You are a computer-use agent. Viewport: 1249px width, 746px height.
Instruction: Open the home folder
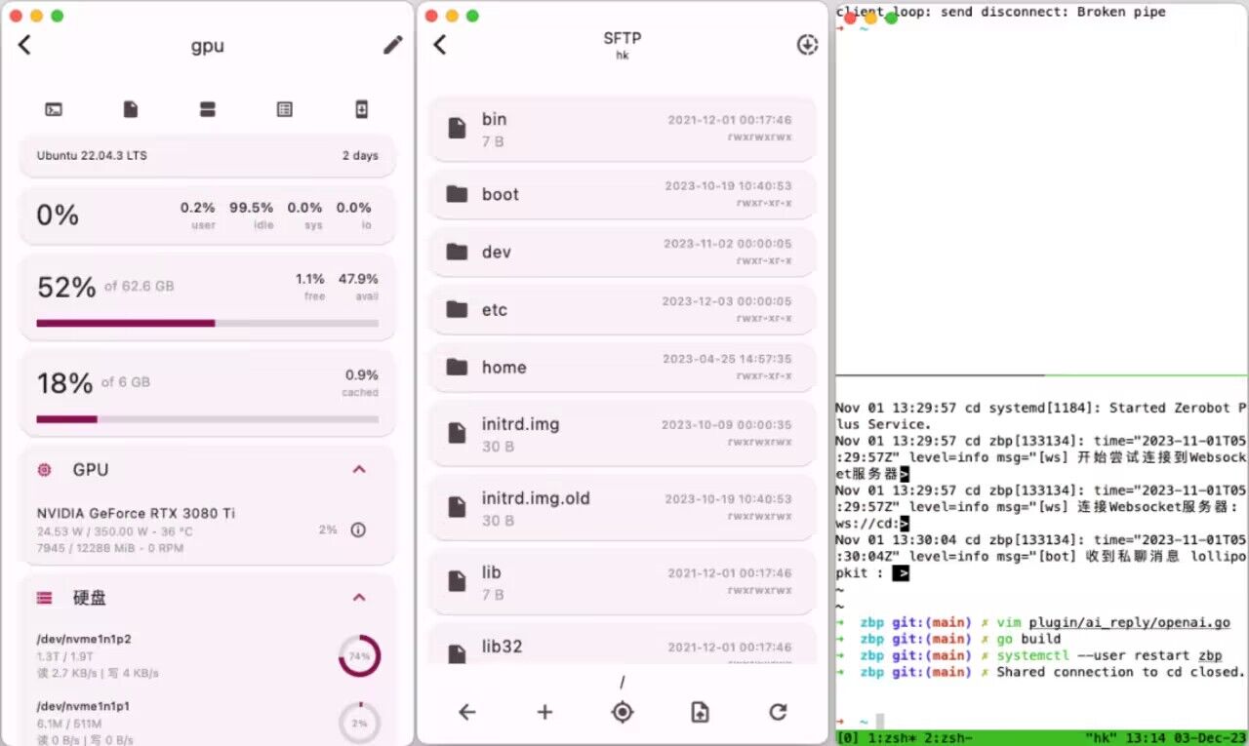[x=622, y=367]
